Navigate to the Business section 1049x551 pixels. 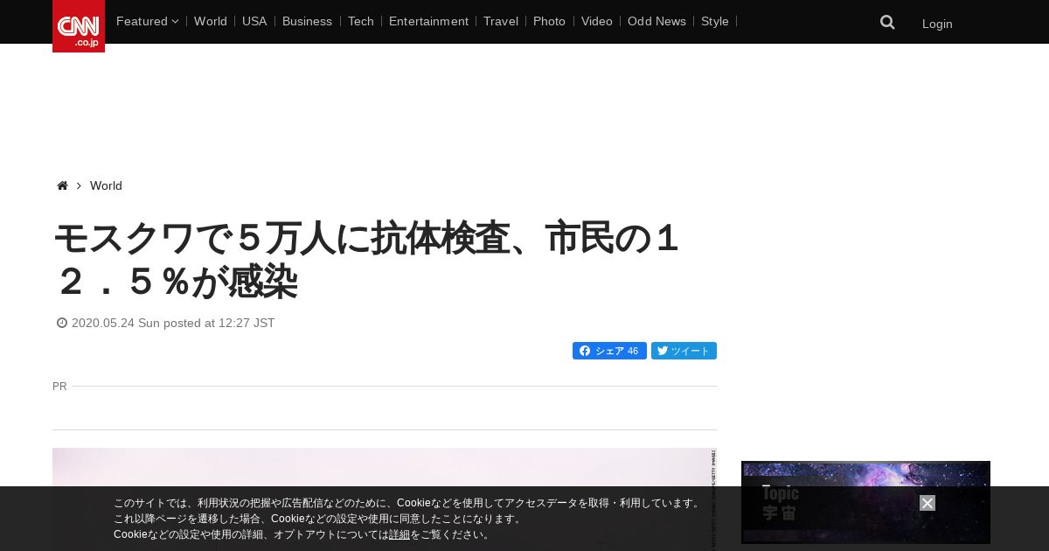307,21
